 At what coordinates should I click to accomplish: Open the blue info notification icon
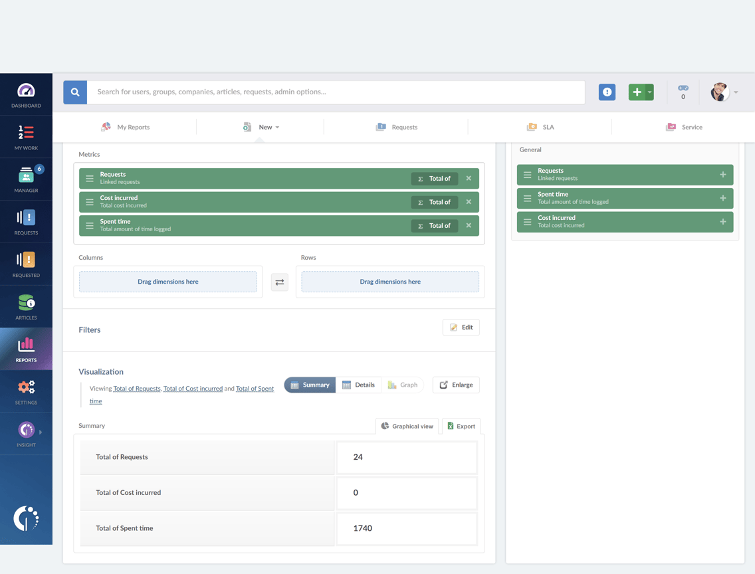pyautogui.click(x=607, y=92)
